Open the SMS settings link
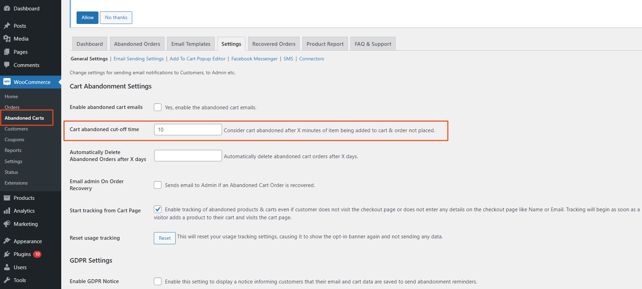 [x=288, y=59]
